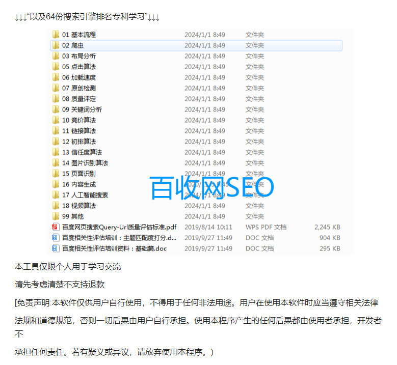
Task: Select the folder name '06 加载速度'
Action: [x=79, y=77]
